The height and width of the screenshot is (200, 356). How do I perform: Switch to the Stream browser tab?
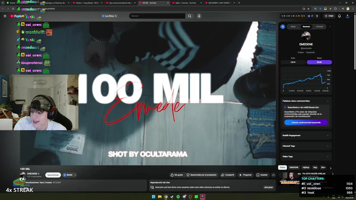pyautogui.click(x=21, y=3)
